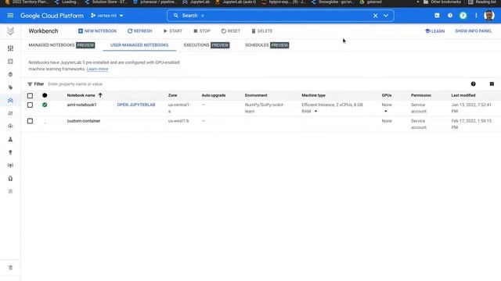Select the Workbench icon in left sidebar
Screen dimensions: 501x281
click(10, 101)
